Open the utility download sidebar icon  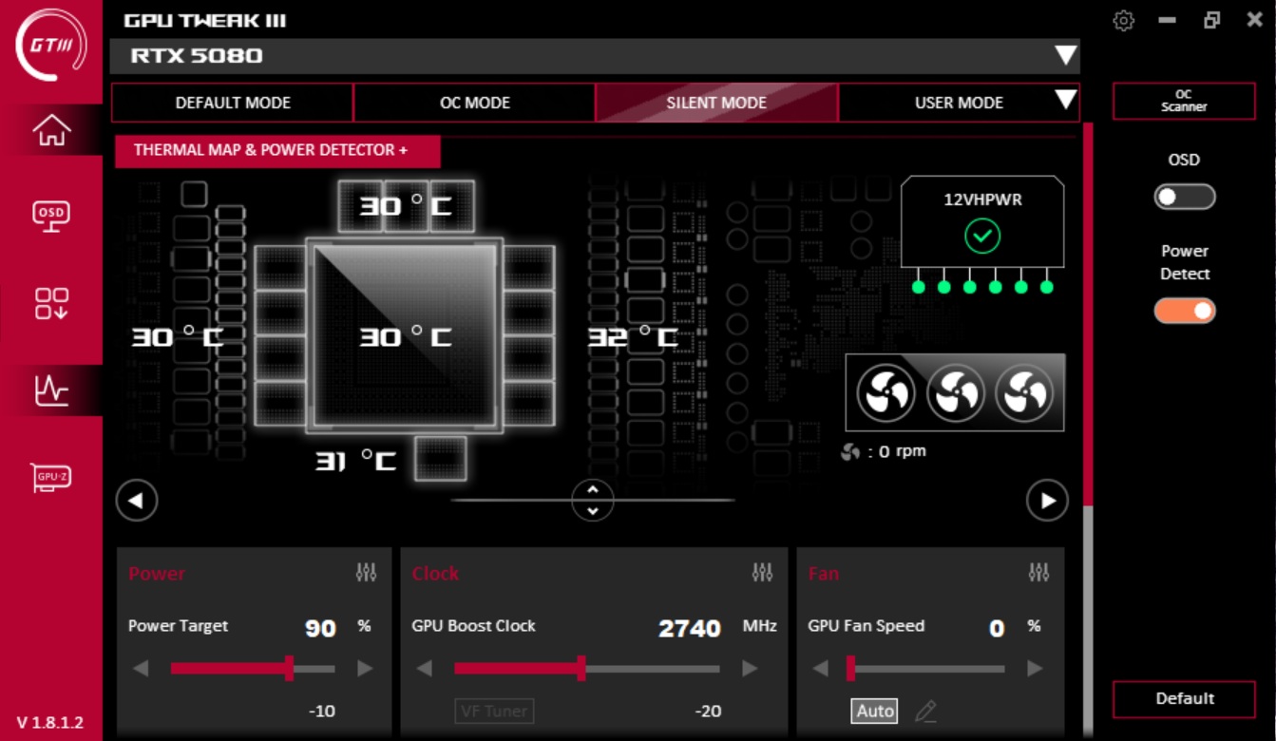51,303
